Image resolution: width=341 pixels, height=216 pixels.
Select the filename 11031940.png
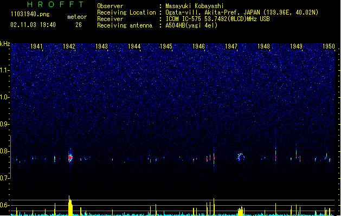click(30, 15)
